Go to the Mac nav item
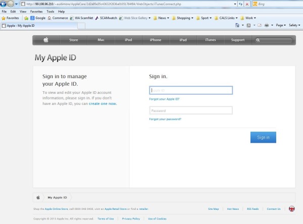Image resolution: width=303 pixels, height=224 pixels. tap(101, 40)
